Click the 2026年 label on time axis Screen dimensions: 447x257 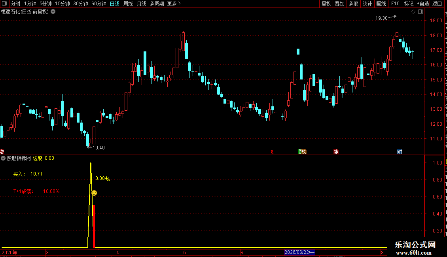click(x=9, y=252)
